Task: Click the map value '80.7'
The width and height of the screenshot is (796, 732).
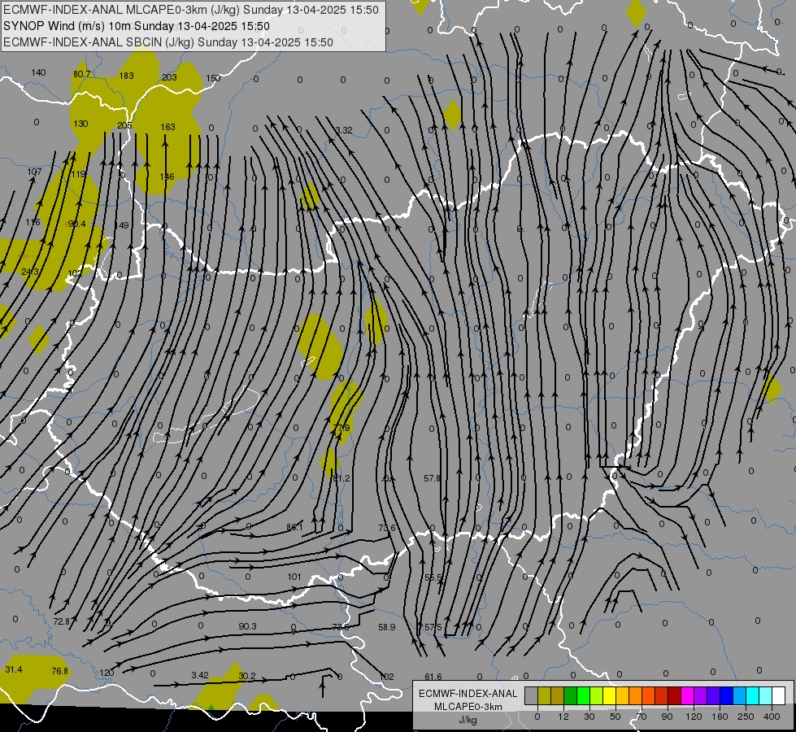Action: pos(82,74)
